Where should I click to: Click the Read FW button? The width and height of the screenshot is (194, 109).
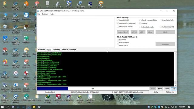(x=165, y=44)
